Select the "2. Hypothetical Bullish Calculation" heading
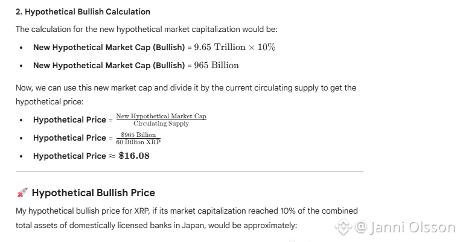Screen dimensions: 460x242 [83, 12]
